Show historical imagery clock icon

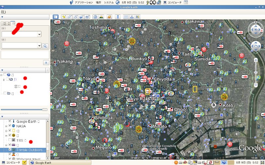(x=95, y=17)
